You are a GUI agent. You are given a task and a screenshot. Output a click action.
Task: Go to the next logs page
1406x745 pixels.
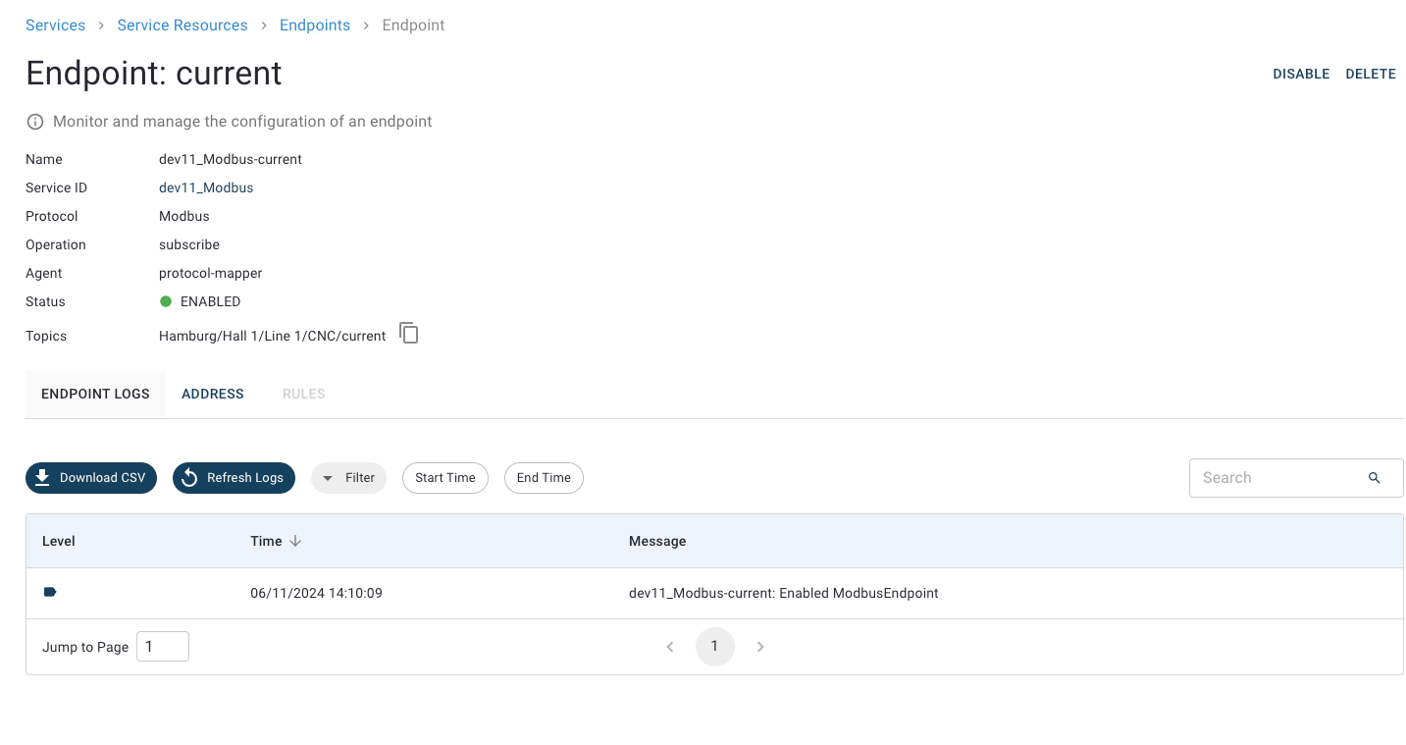pos(760,647)
